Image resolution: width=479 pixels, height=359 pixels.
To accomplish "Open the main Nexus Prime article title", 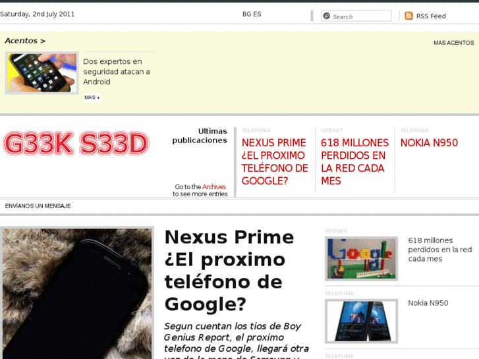I will pyautogui.click(x=229, y=270).
